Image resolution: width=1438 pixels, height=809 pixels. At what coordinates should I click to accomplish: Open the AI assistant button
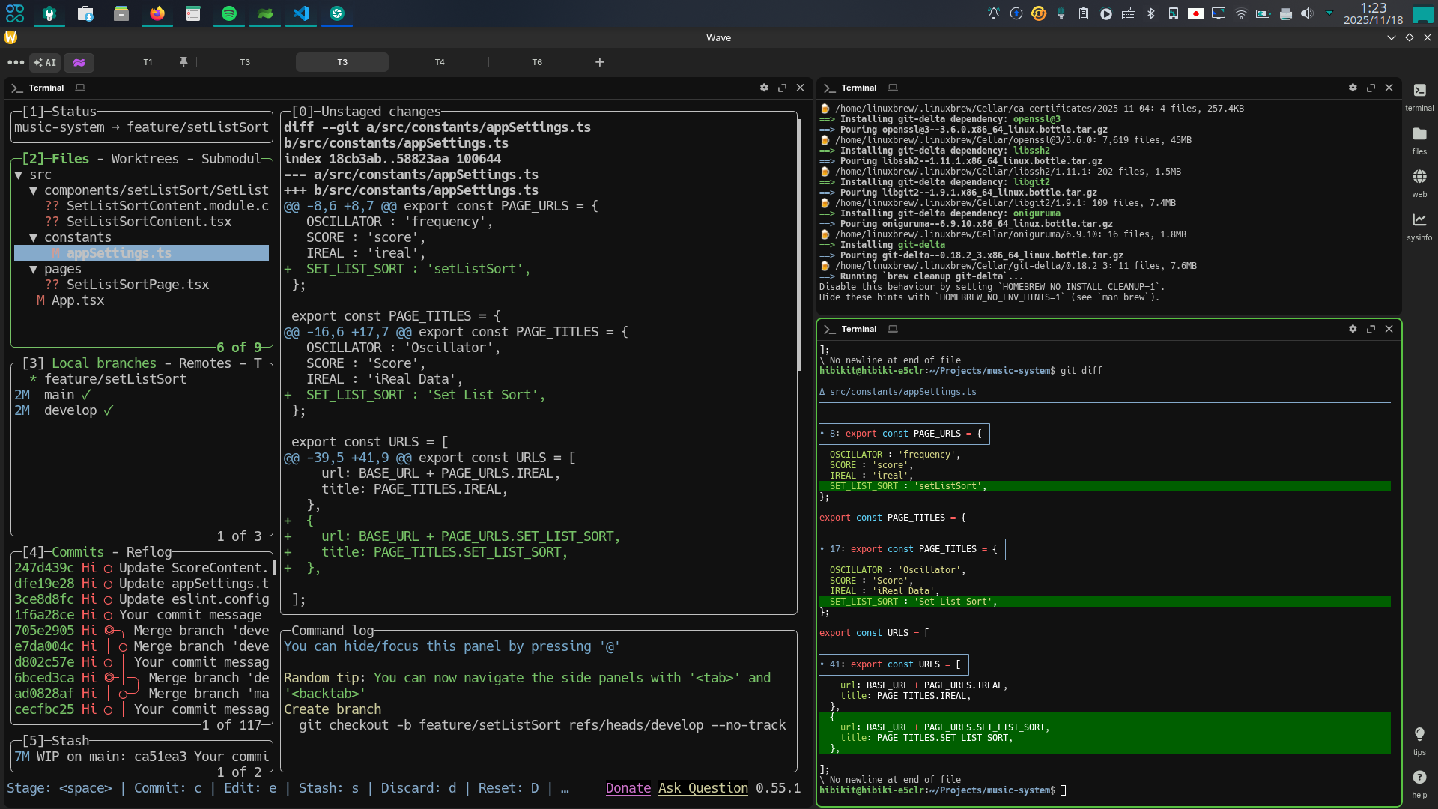[45, 63]
